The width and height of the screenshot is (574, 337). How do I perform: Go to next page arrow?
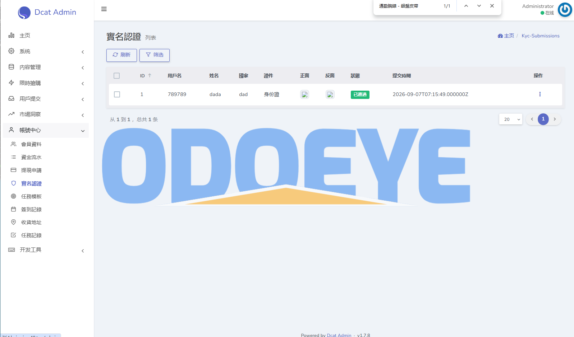[x=555, y=119]
